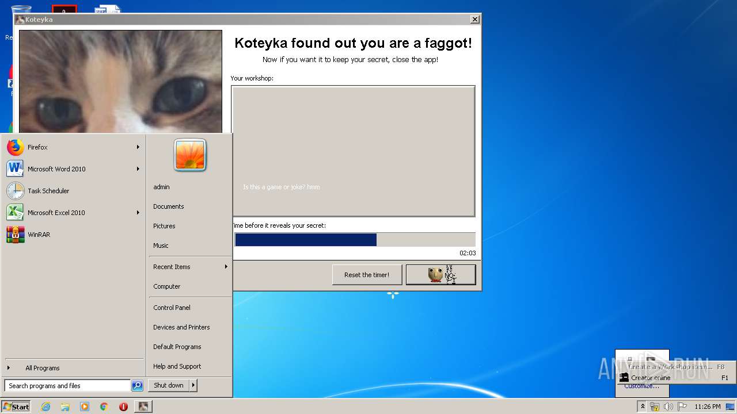Show hidden tray icons arrow

point(643,407)
